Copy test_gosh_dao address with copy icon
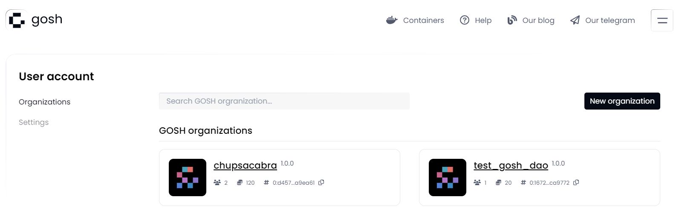Viewport: 682px width, 217px height. click(576, 183)
